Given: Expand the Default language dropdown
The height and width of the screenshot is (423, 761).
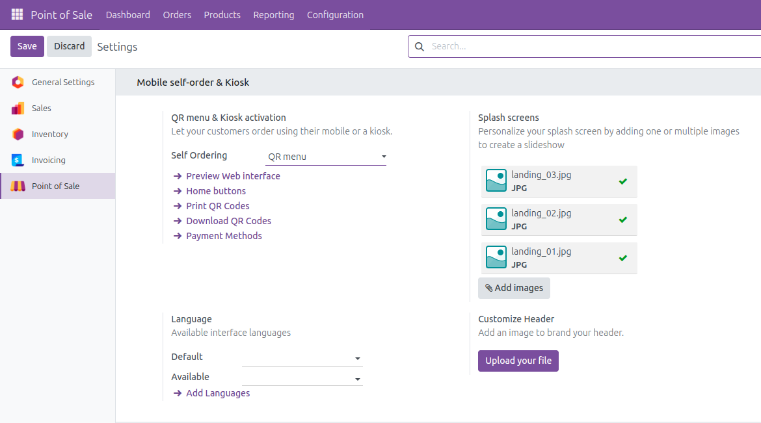Looking at the screenshot, I should pyautogui.click(x=302, y=358).
